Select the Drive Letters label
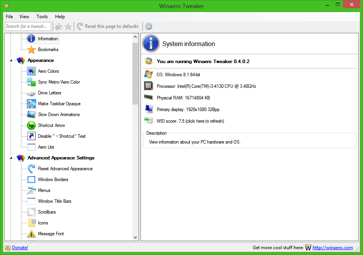 tap(50, 93)
